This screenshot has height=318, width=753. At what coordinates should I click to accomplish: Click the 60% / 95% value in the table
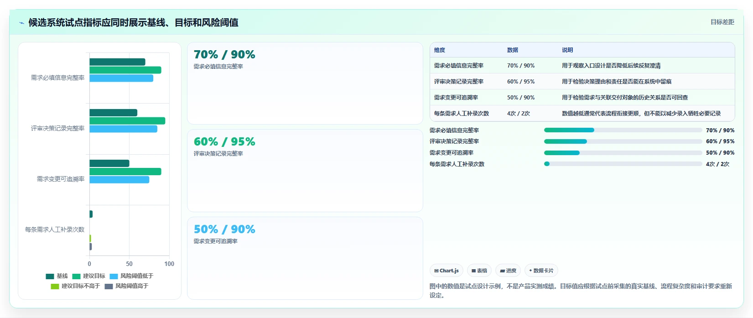(521, 82)
